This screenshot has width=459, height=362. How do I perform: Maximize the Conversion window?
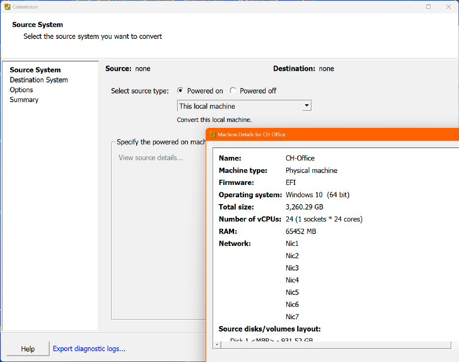[x=428, y=6]
